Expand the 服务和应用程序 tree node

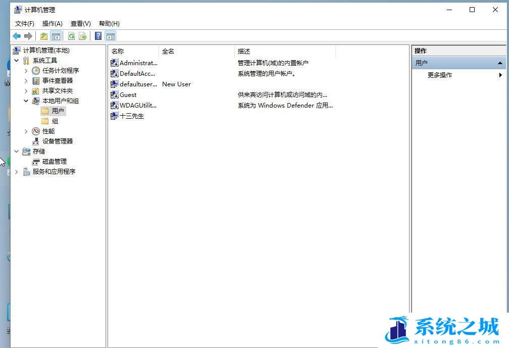(x=17, y=172)
